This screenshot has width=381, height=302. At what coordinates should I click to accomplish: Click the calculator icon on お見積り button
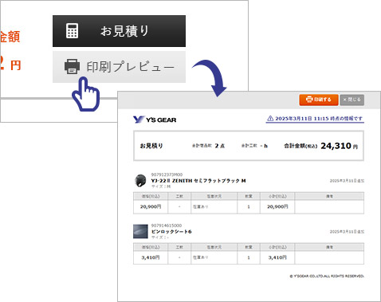pos(72,31)
